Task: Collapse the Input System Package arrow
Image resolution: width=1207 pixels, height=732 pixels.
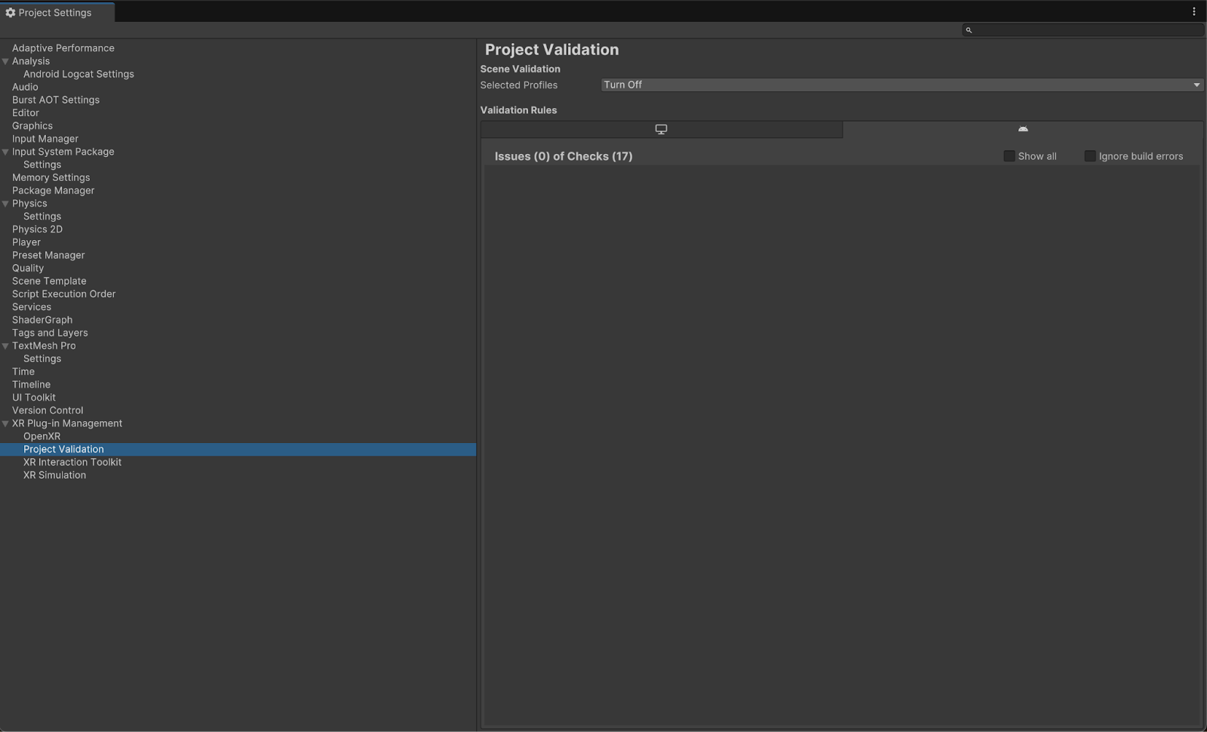Action: click(x=5, y=152)
